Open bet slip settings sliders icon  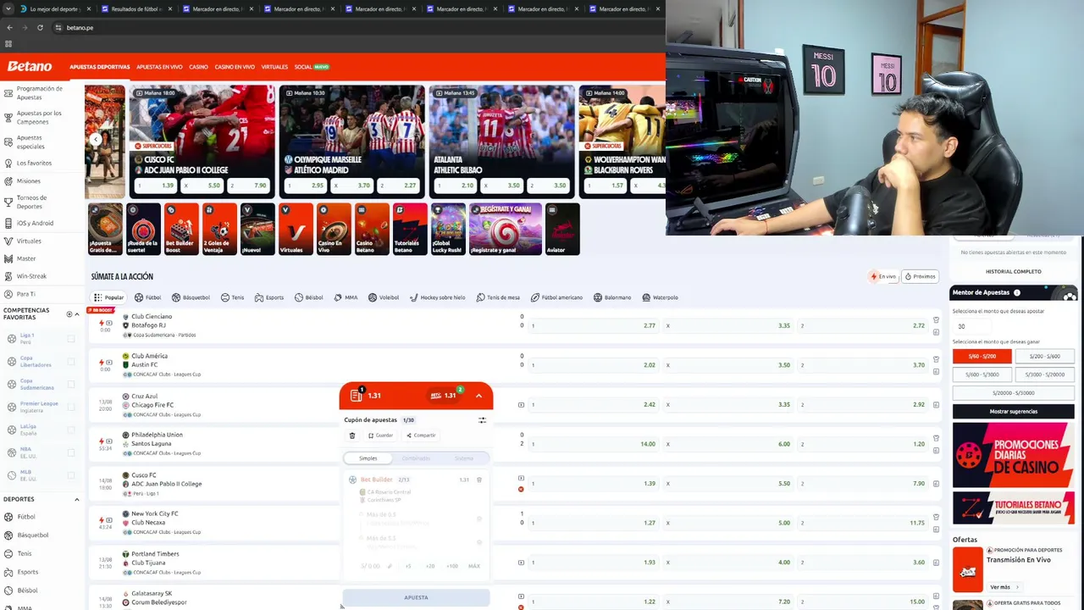[482, 420]
